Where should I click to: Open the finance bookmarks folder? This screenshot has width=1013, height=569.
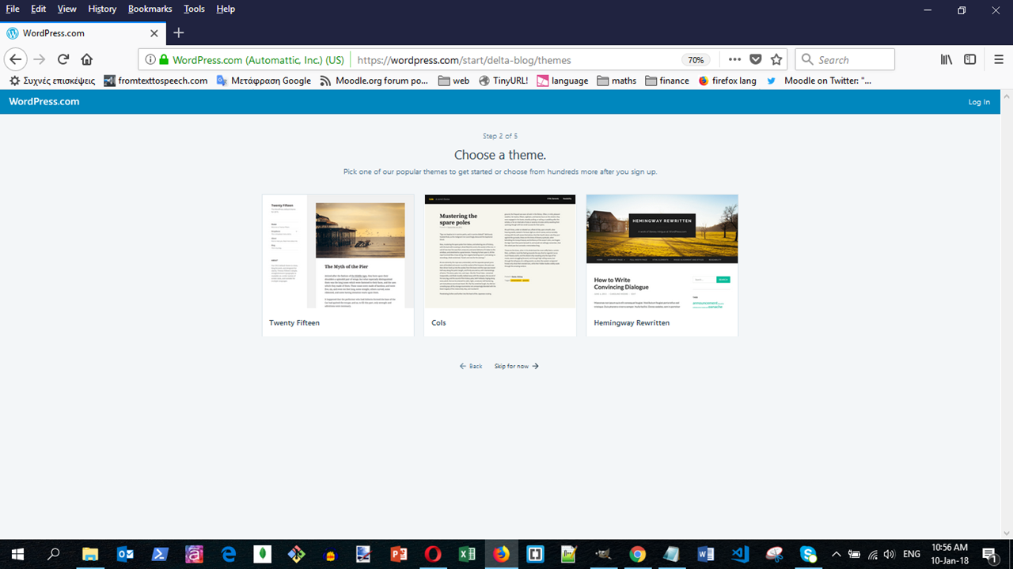click(x=667, y=81)
